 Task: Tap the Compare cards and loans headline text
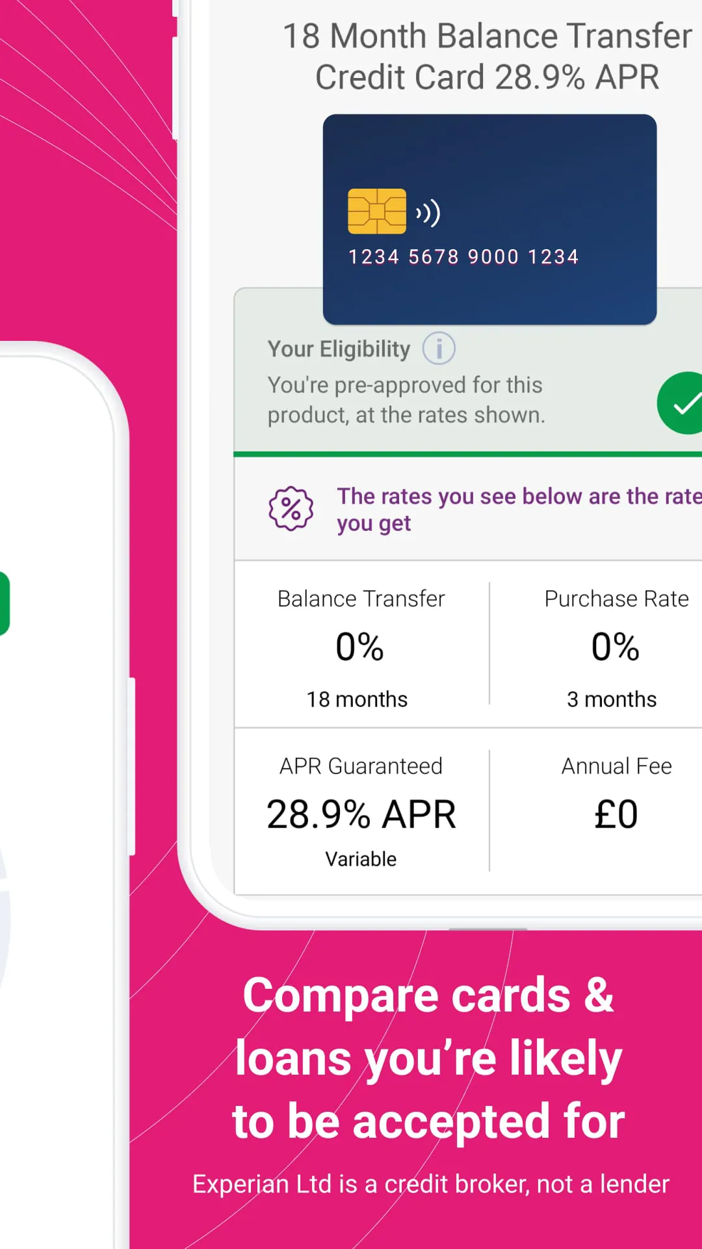429,1057
